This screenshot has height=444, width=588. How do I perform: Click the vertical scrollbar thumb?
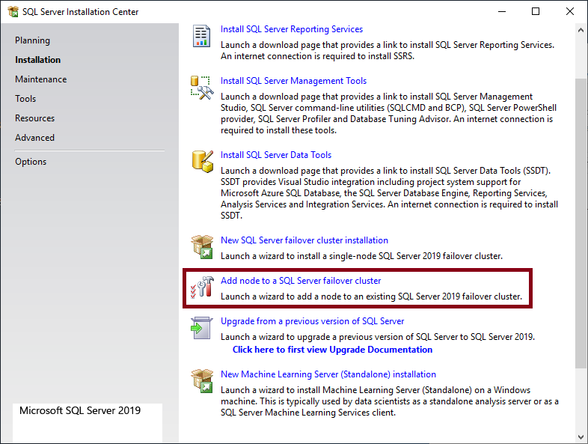(581, 223)
